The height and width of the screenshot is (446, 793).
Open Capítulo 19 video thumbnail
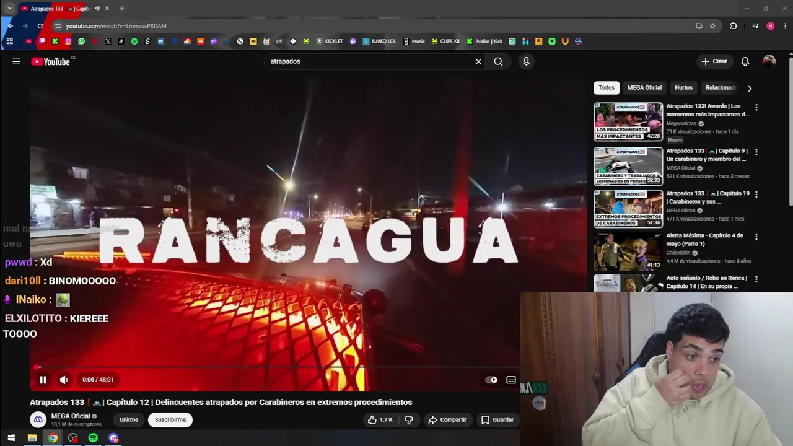pos(628,209)
